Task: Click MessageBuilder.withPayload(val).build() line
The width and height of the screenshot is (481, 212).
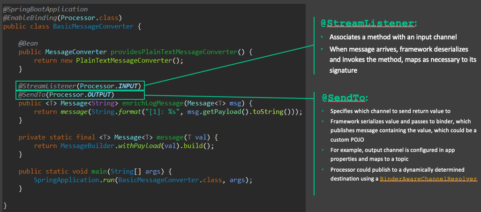Action: [x=124, y=146]
